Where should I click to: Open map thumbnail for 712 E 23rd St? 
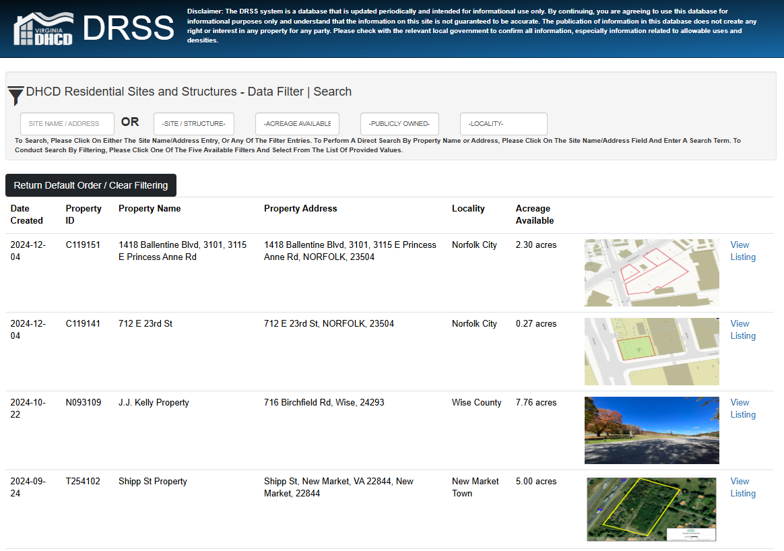(x=651, y=352)
